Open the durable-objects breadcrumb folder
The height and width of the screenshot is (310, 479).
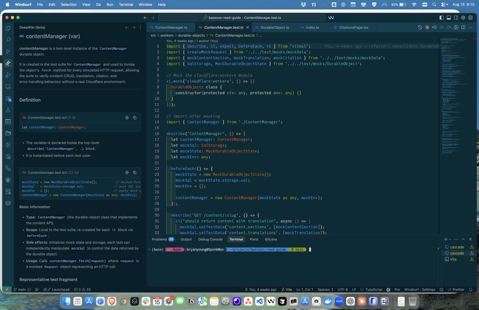pos(192,36)
